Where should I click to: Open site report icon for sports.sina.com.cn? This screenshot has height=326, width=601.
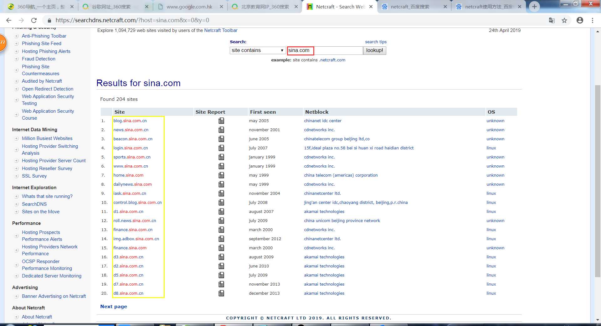click(221, 157)
